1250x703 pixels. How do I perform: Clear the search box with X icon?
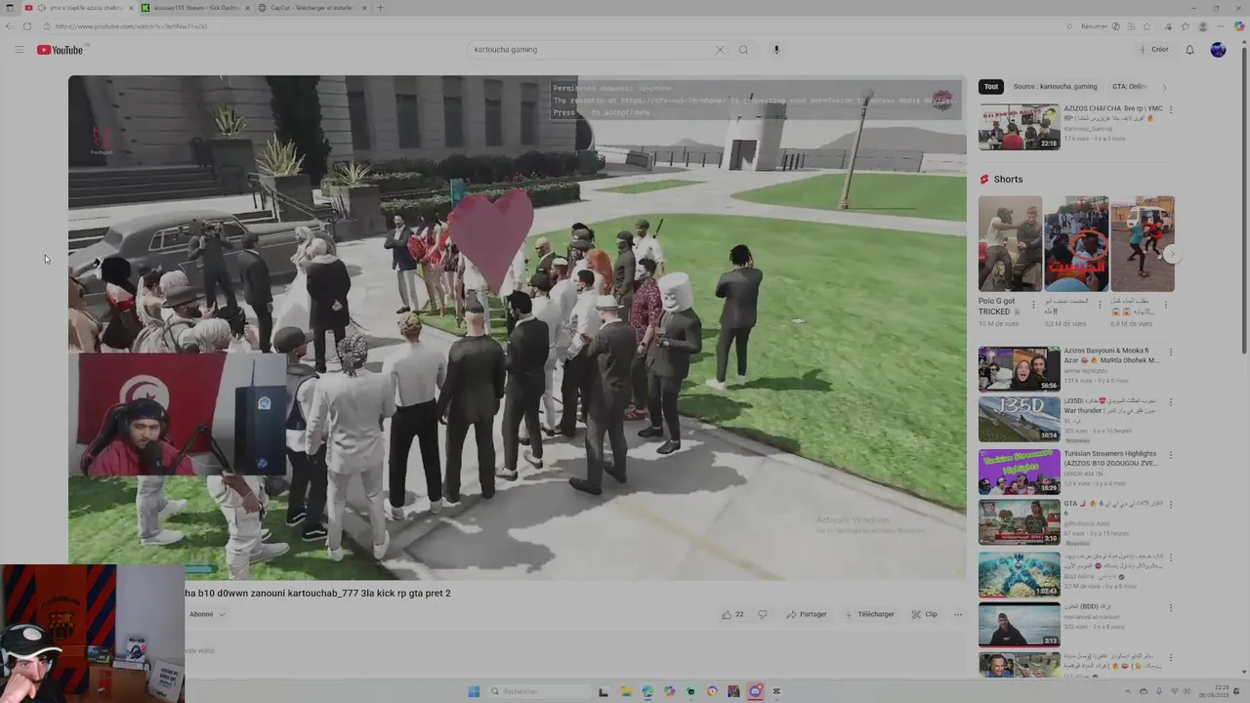pyautogui.click(x=720, y=50)
